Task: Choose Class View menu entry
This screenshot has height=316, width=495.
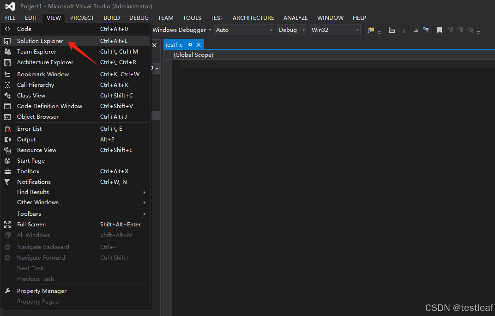Action: (x=75, y=96)
